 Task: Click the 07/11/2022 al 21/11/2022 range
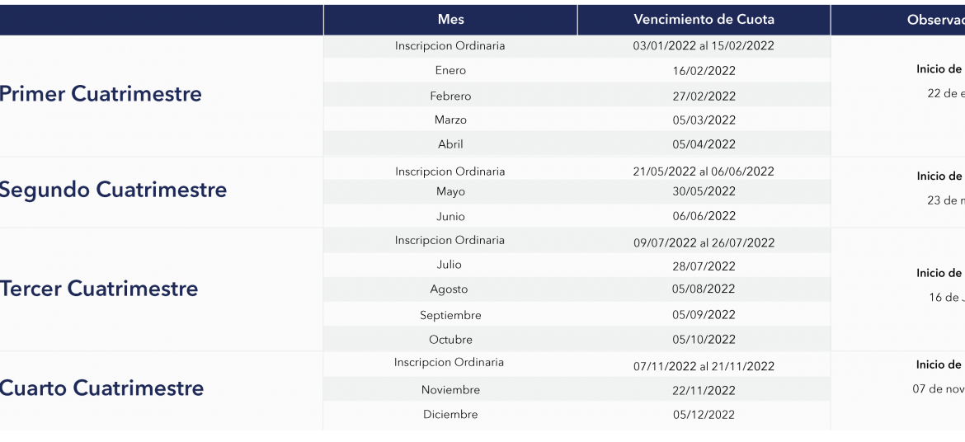coord(704,366)
